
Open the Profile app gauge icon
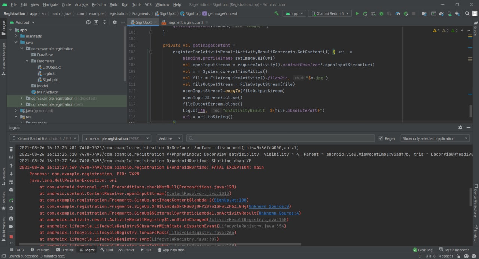pos(398,13)
